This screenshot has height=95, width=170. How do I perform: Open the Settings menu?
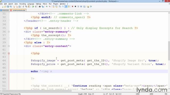pyautogui.click(x=39, y=4)
